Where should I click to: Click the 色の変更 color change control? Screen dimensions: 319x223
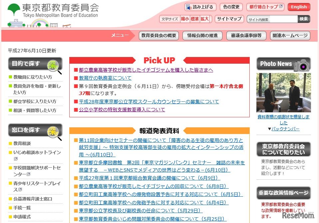click(x=231, y=7)
